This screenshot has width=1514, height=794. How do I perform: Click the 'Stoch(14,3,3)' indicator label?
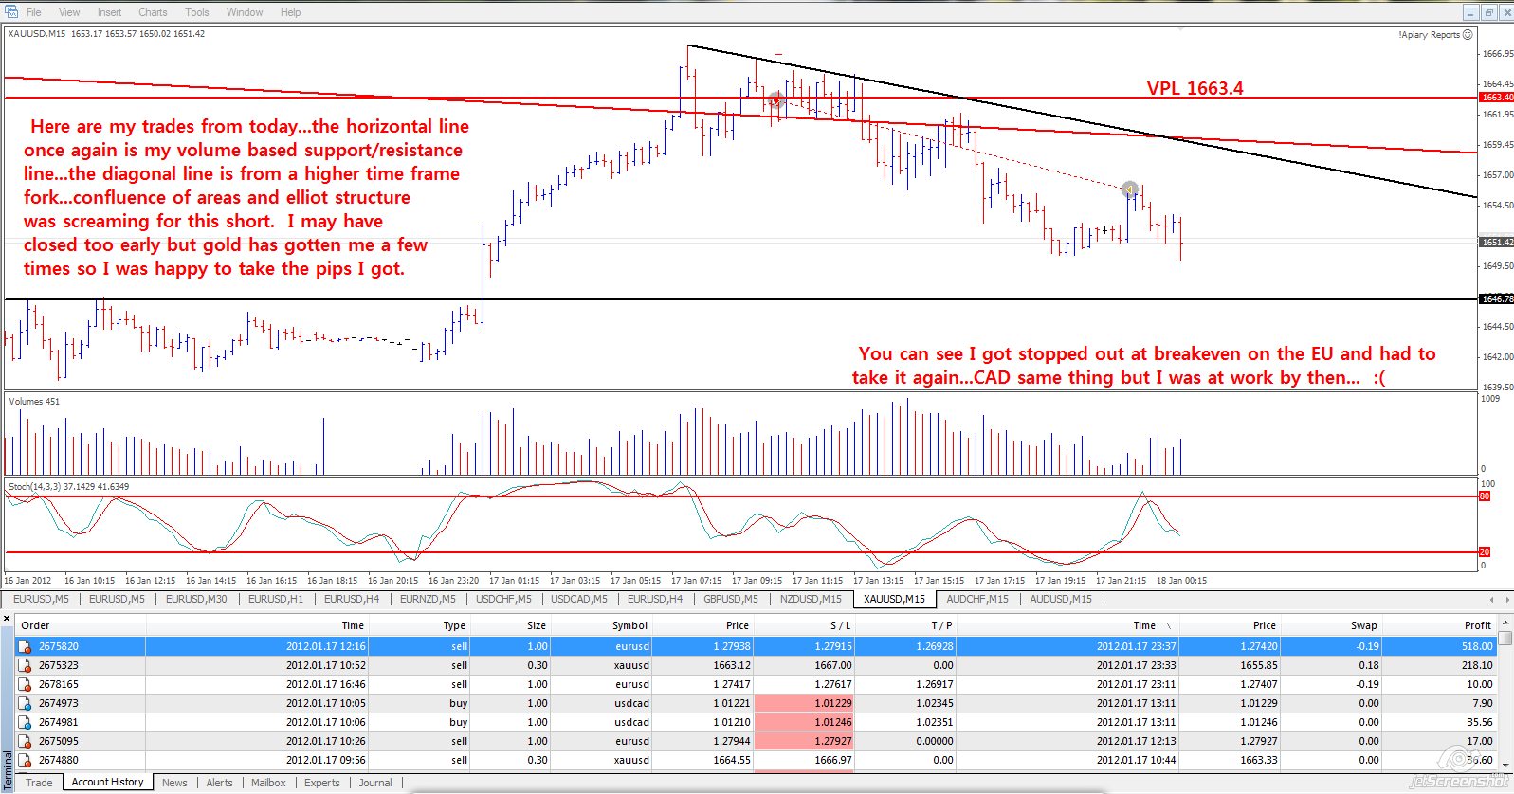34,487
